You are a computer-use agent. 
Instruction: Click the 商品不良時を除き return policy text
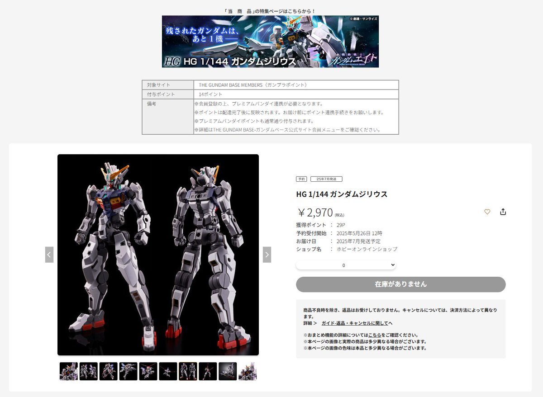click(x=400, y=313)
